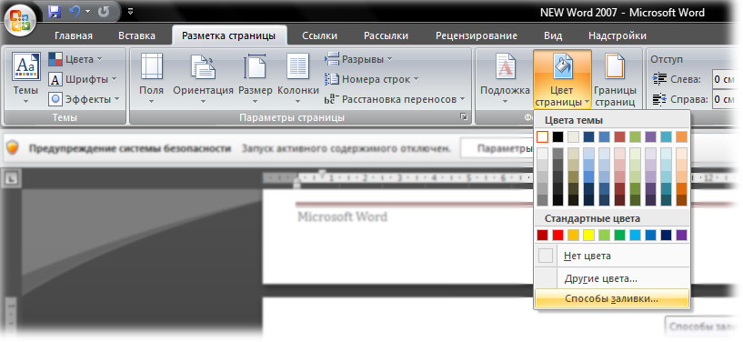
Task: Open Номера строк line numbers dropdown
Action: tap(372, 79)
